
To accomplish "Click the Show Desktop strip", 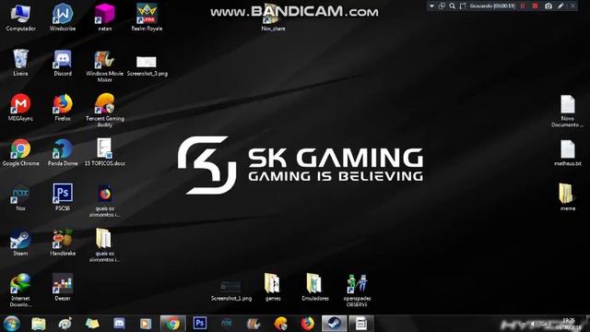I will pos(587,324).
